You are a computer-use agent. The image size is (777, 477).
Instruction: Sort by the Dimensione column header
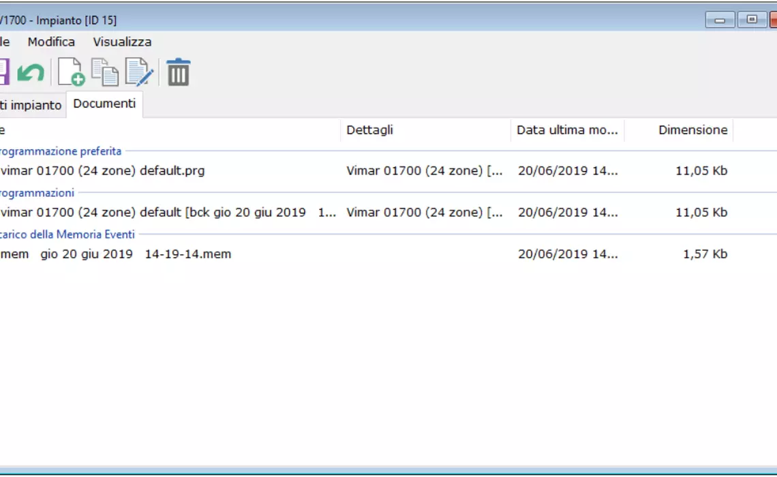click(x=692, y=129)
